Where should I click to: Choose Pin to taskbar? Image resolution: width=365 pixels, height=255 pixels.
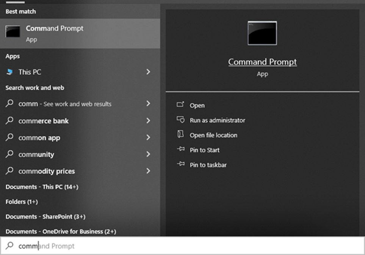pyautogui.click(x=208, y=165)
